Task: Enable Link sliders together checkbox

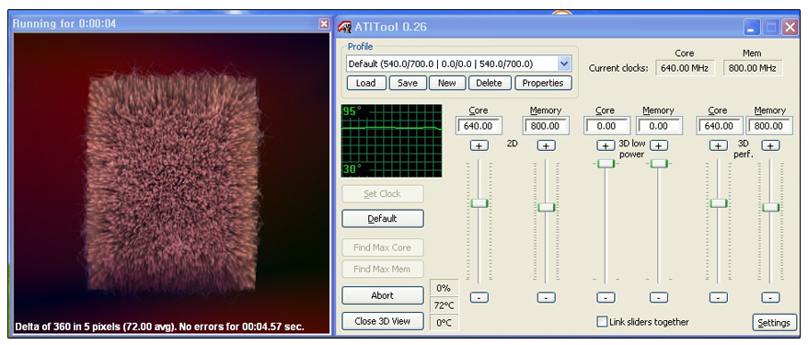Action: (602, 322)
